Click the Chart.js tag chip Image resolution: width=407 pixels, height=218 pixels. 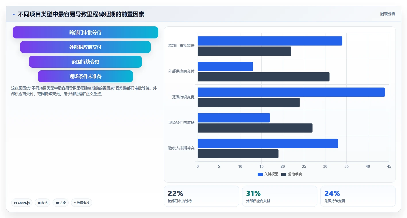point(22,203)
